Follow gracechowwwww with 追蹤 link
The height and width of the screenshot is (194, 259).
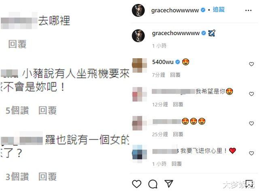pyautogui.click(x=219, y=10)
